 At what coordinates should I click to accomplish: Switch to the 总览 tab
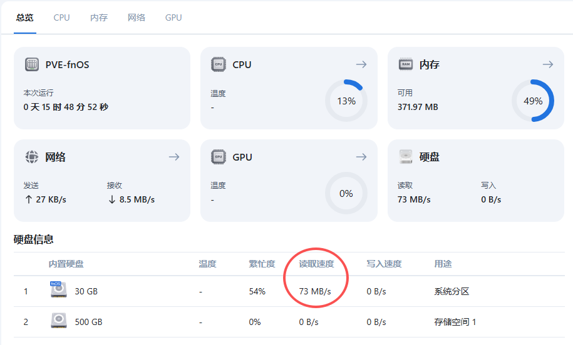point(25,17)
